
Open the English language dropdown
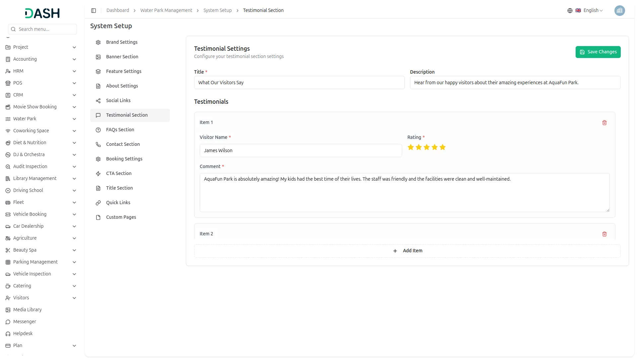tap(593, 11)
